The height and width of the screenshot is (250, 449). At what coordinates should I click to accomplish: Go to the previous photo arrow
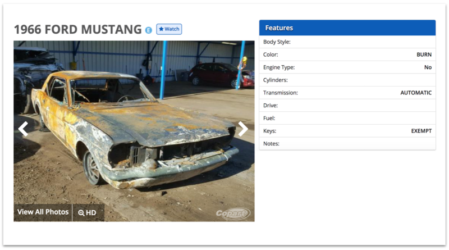pyautogui.click(x=23, y=129)
